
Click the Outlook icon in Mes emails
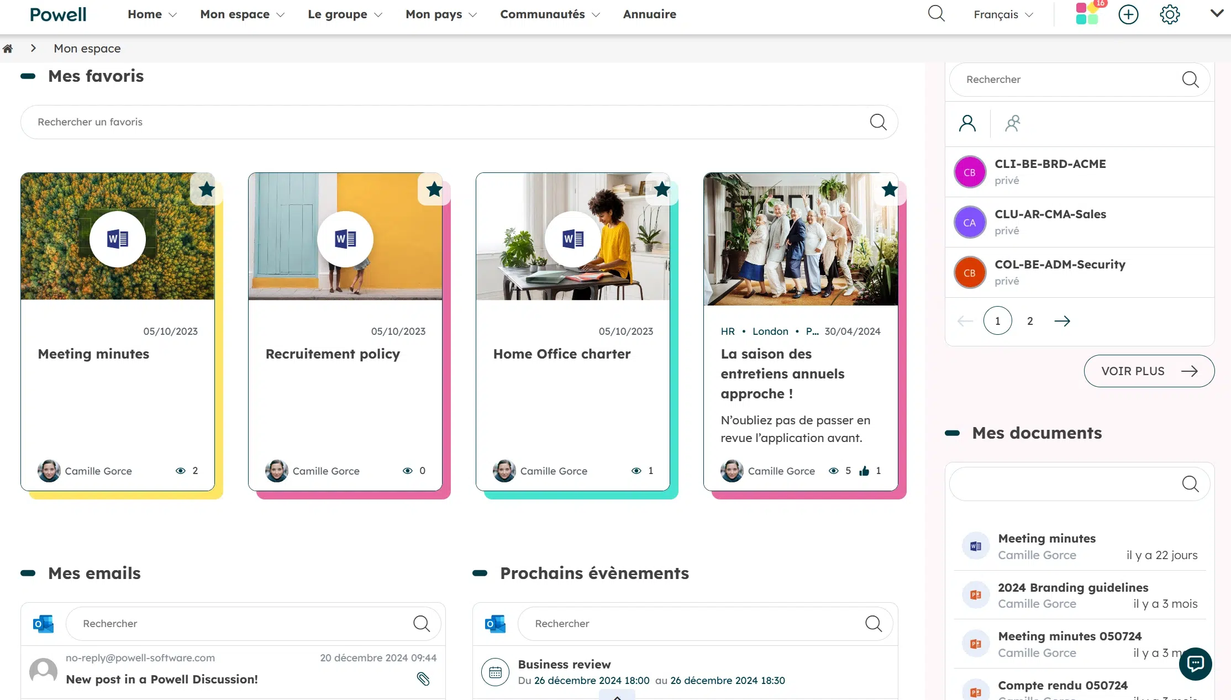pos(43,624)
